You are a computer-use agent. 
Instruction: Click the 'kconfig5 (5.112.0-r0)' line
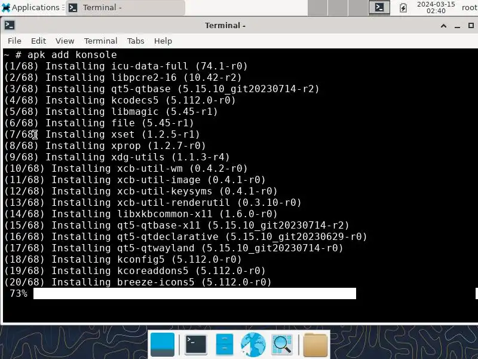coord(123,260)
